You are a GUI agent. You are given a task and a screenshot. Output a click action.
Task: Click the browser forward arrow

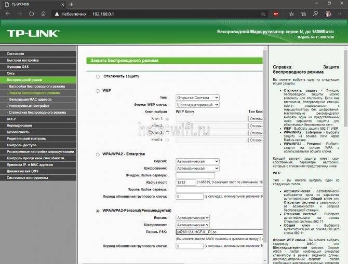click(20, 14)
